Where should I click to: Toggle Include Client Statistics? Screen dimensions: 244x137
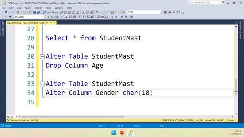[92, 17]
